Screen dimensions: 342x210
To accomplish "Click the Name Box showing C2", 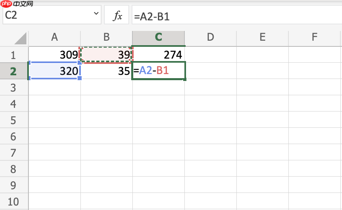I will pyautogui.click(x=52, y=15).
